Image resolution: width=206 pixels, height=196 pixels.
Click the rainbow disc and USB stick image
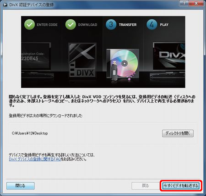[x=123, y=65]
